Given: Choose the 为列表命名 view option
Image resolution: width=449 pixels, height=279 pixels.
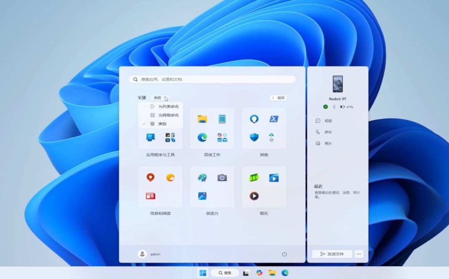Looking at the screenshot, I should (x=168, y=106).
